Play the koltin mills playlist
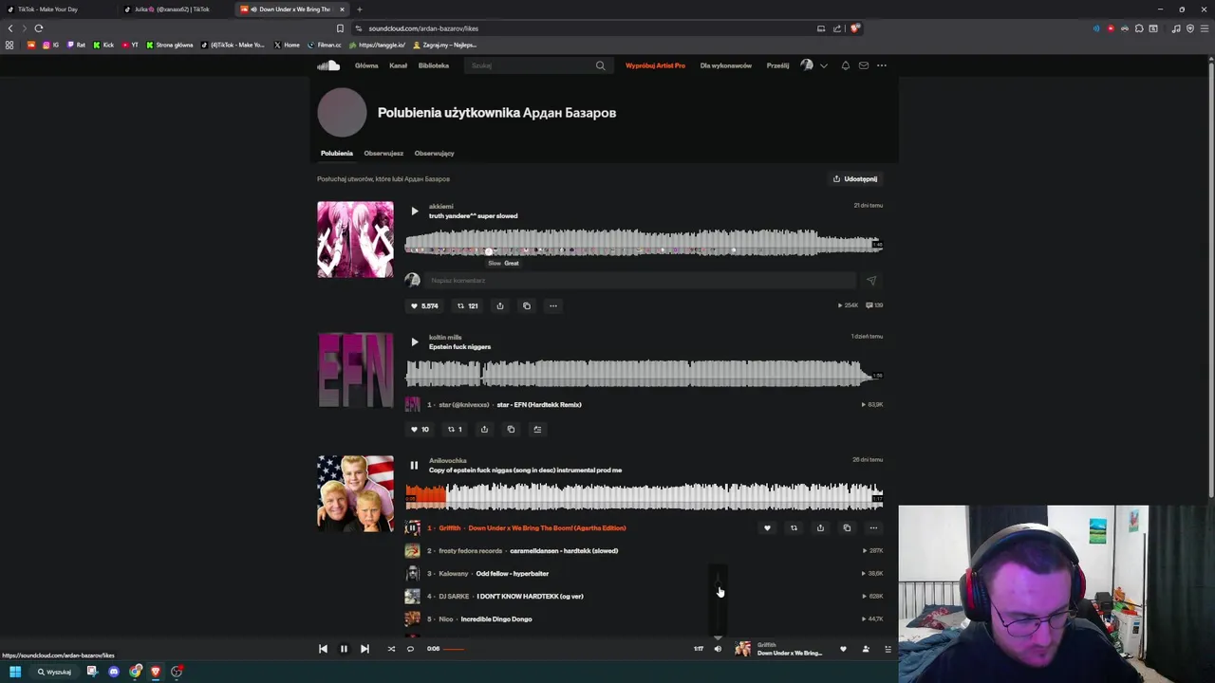This screenshot has width=1215, height=683. click(x=414, y=341)
